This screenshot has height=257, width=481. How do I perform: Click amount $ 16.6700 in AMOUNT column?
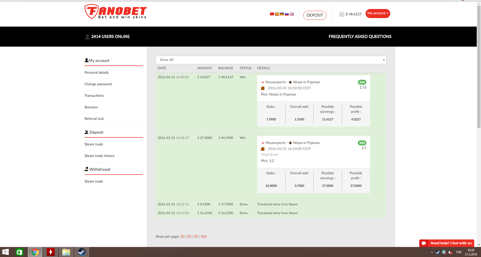tap(205, 213)
